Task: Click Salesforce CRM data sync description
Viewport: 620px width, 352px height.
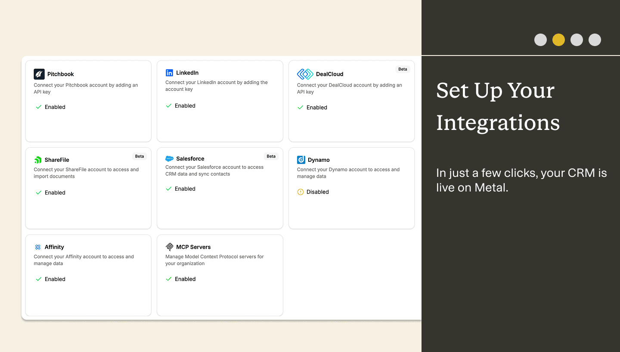Action: [x=214, y=170]
